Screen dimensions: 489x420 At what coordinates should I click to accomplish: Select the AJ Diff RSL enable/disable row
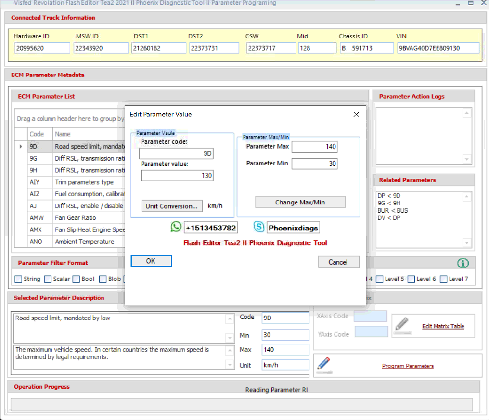[70, 206]
